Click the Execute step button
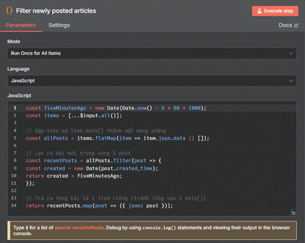Viewport: 305px width, 243px height. [x=275, y=11]
